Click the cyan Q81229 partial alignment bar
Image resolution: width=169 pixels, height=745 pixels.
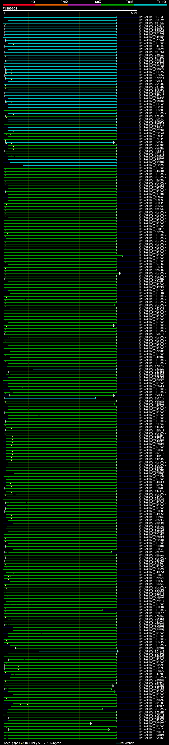click(x=74, y=369)
